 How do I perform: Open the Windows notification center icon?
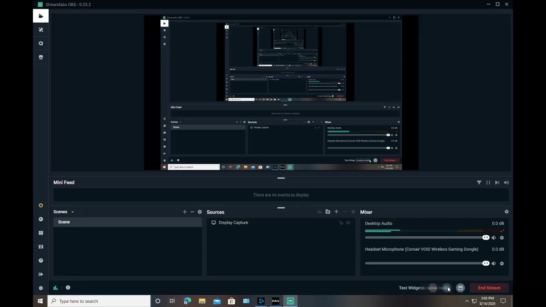coord(503,301)
